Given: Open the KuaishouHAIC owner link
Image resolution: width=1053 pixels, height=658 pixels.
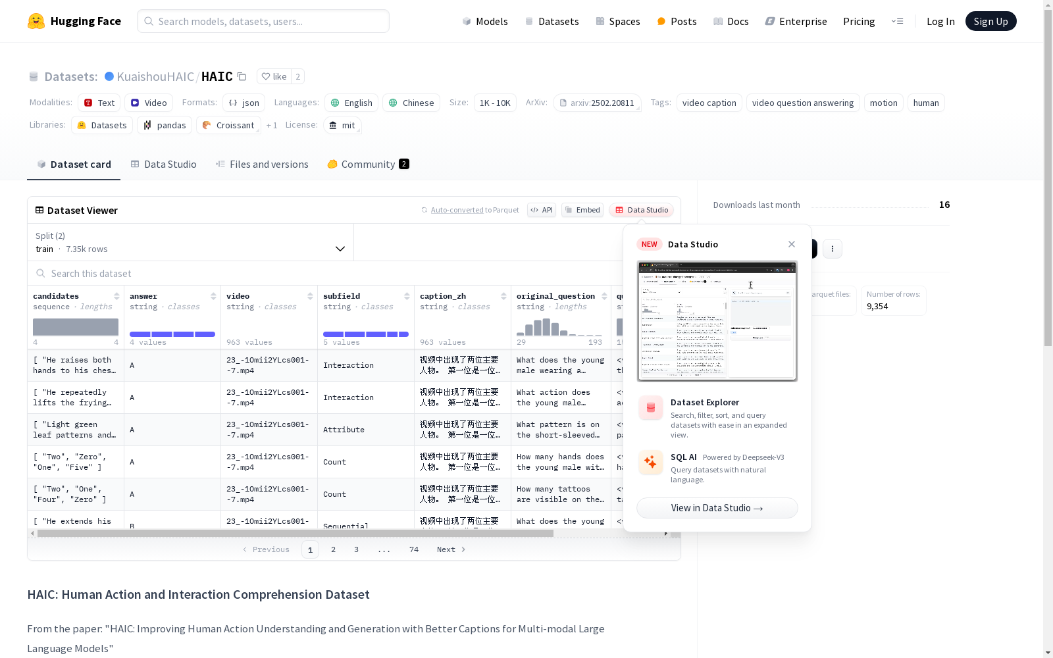Looking at the screenshot, I should tap(155, 76).
